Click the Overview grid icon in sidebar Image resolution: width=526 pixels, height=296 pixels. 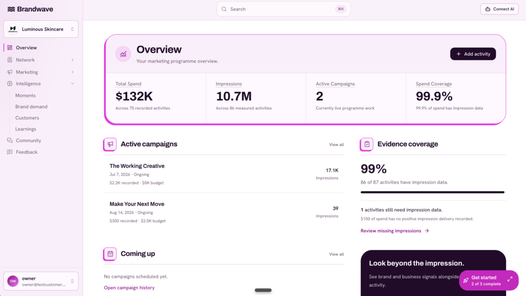click(10, 48)
